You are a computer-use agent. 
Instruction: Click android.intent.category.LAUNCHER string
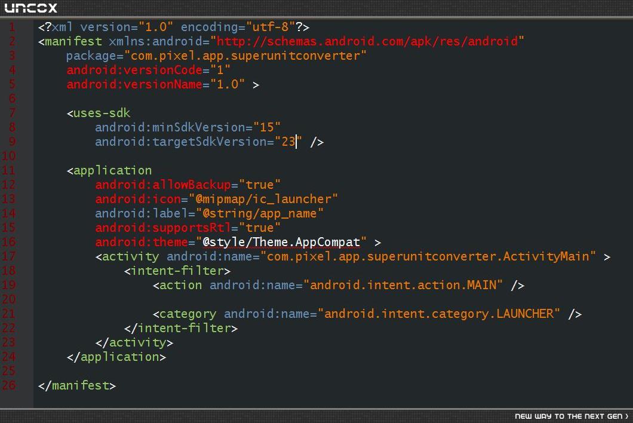(x=439, y=314)
